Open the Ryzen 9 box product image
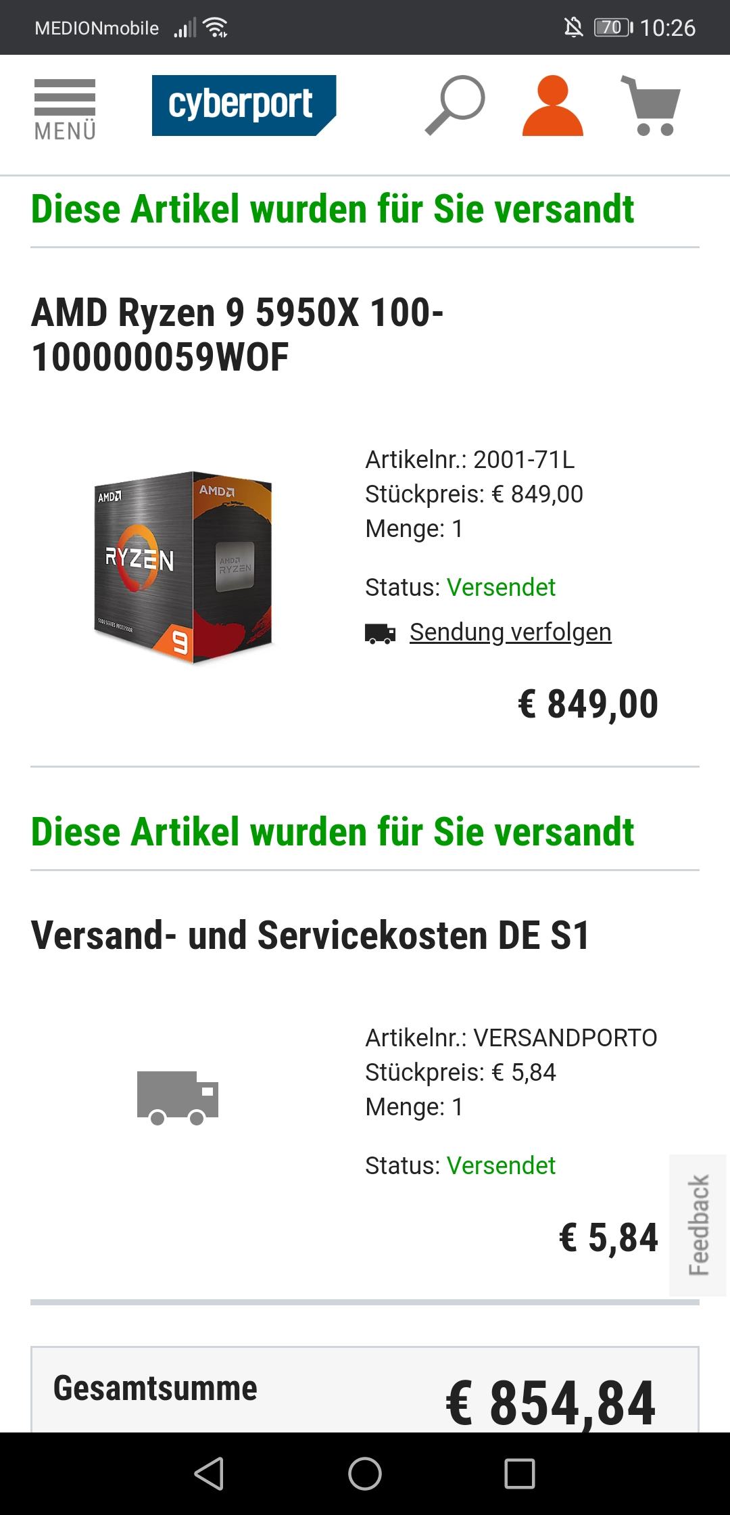 (183, 567)
